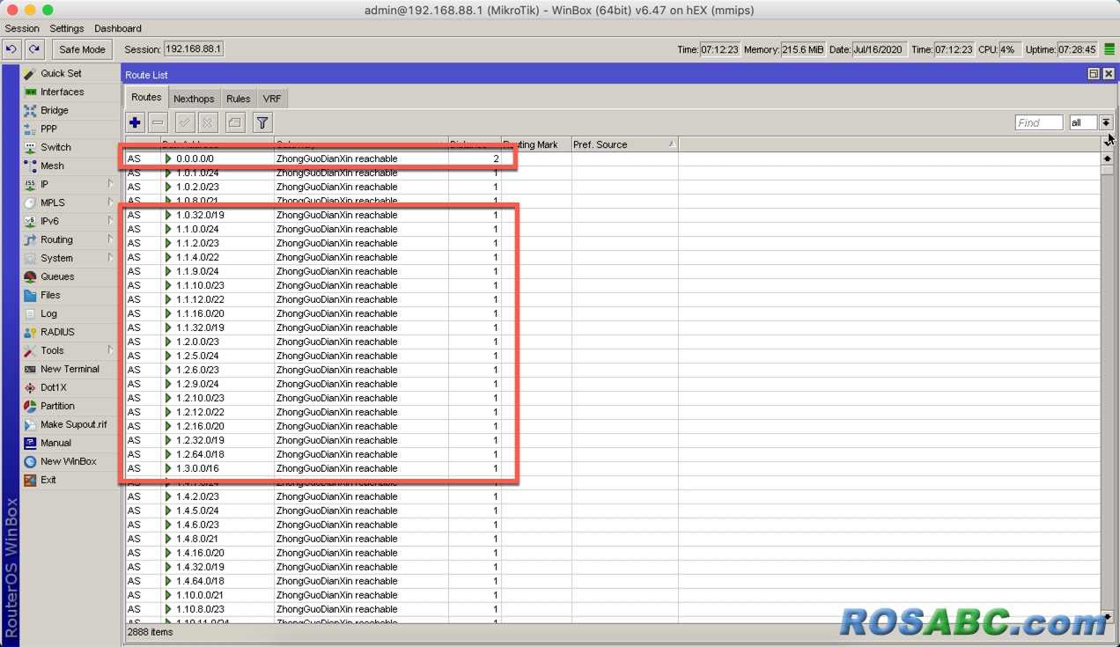Select the 1.0.32.0/19 route row
Viewport: 1120px width, 647px height.
click(612, 216)
